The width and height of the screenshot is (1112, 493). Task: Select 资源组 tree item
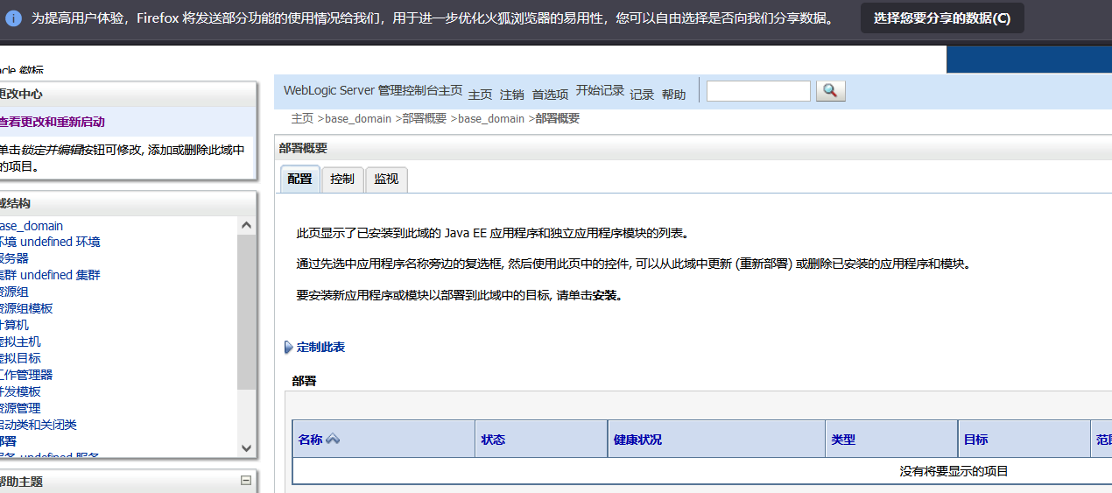(13, 292)
